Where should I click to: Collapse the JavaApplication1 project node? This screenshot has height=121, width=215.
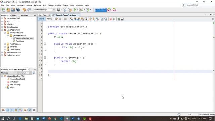(2, 30)
